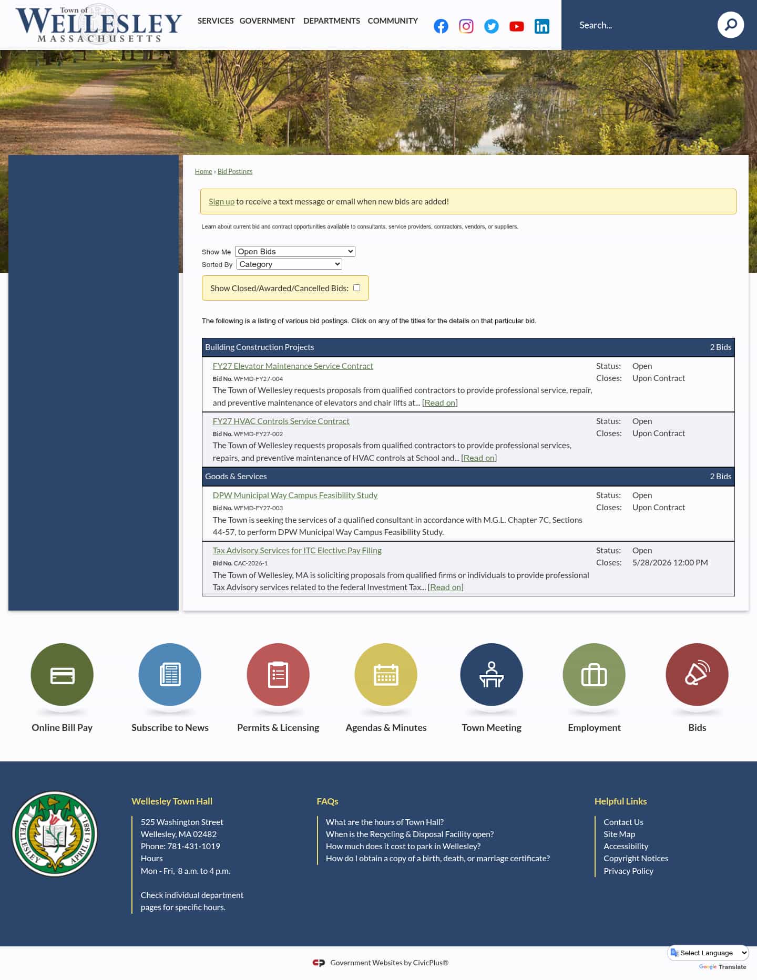Open FAQ about Recycling & Disposal Facility
The height and width of the screenshot is (980, 757).
click(x=410, y=834)
